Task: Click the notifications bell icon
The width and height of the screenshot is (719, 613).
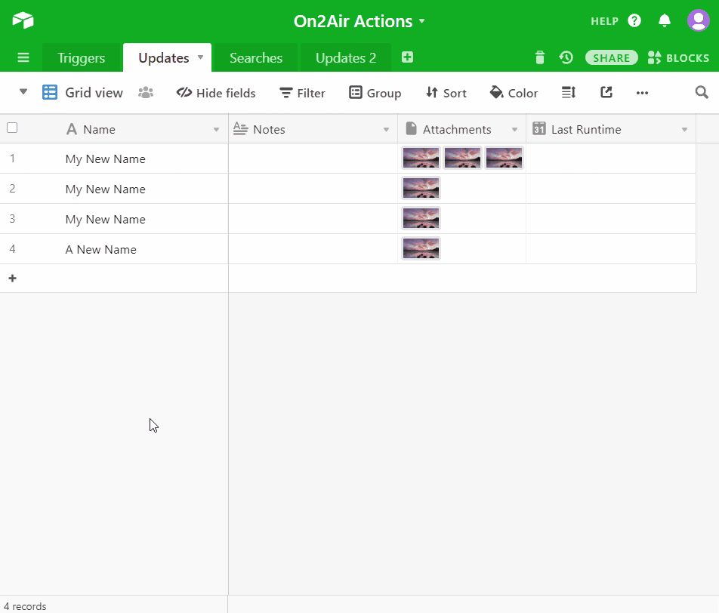Action: (665, 20)
